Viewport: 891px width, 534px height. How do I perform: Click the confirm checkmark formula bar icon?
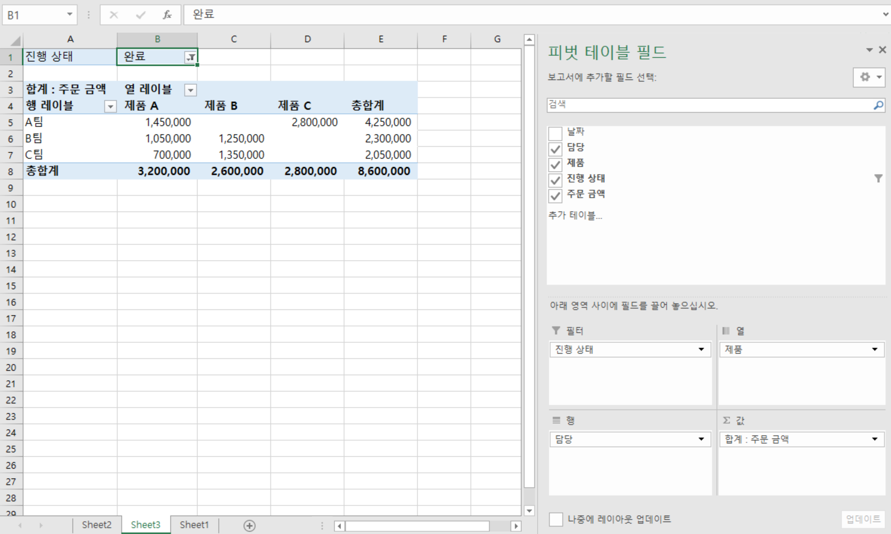click(141, 15)
